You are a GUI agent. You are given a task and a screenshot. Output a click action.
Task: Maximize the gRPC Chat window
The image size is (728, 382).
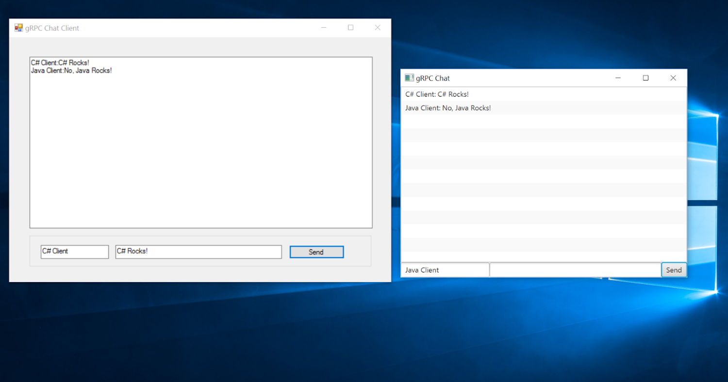pos(645,78)
